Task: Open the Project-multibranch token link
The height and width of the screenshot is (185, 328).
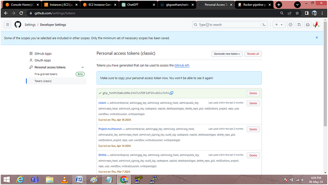Action: click(x=110, y=129)
